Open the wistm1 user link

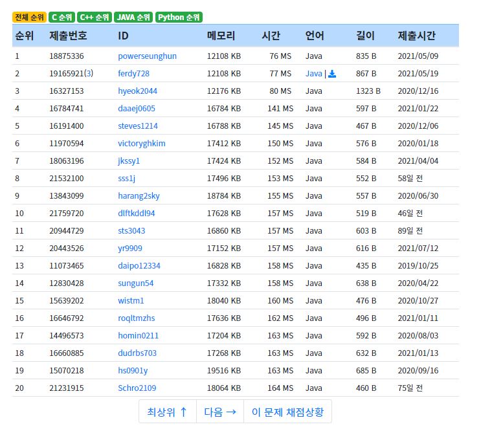(x=131, y=301)
